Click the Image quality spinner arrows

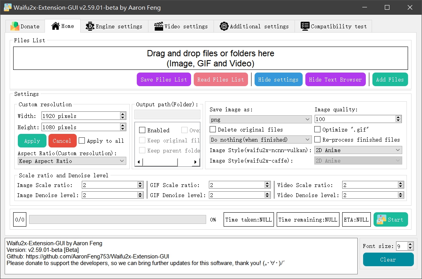398,119
